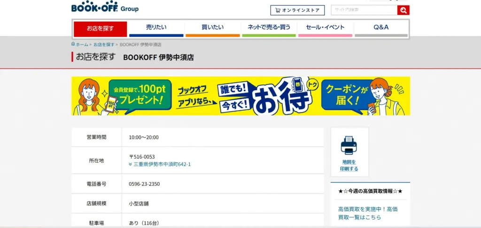This screenshot has height=228, width=481.
Task: Click the phone number 0596-23-2350
Action: point(144,184)
